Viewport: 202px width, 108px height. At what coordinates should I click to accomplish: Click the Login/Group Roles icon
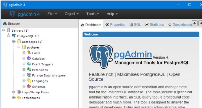point(19,92)
